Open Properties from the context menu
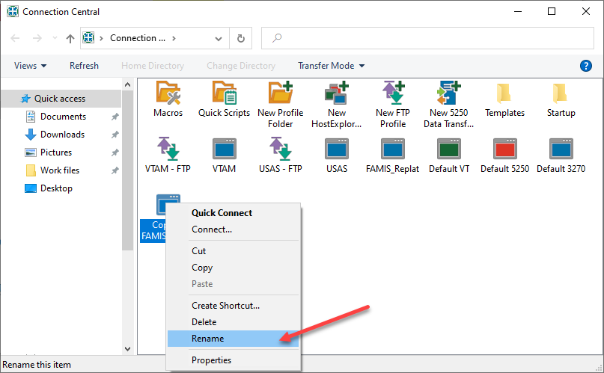The image size is (604, 373). point(233,360)
